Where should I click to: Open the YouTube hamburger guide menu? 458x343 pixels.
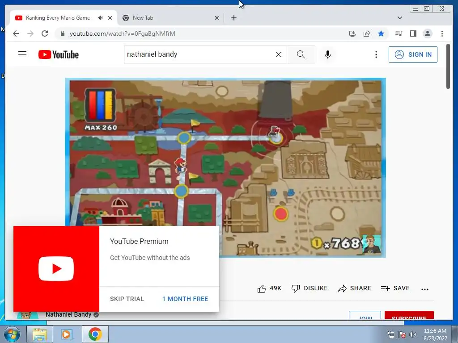[x=22, y=54]
